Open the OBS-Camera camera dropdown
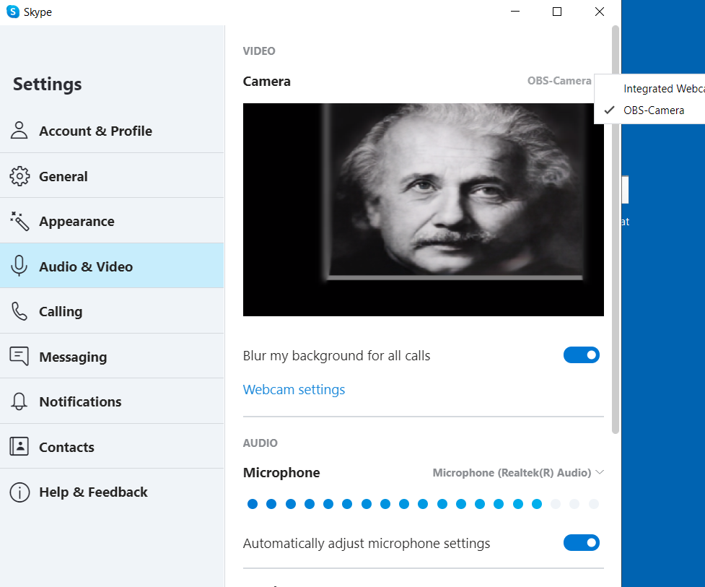The width and height of the screenshot is (705, 587). 559,81
